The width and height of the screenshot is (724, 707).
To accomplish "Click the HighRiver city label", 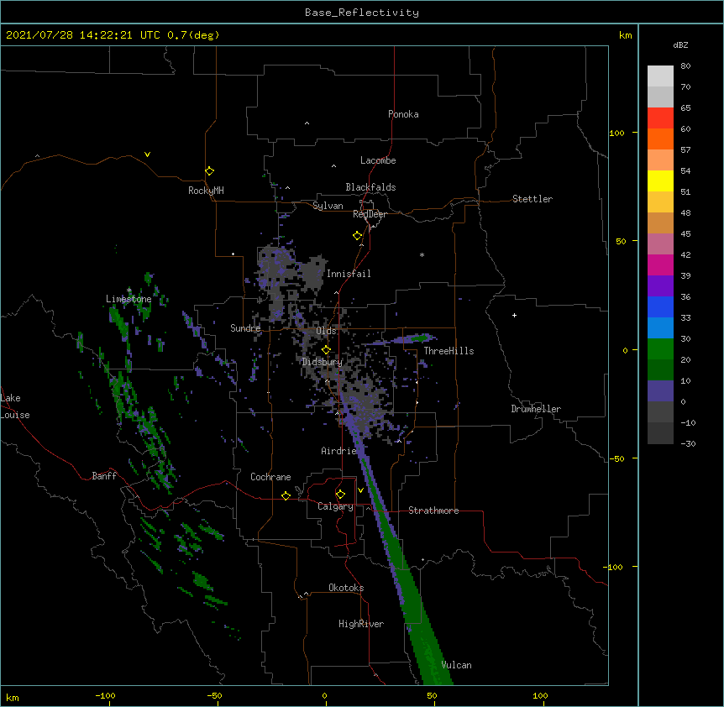I will pos(361,624).
